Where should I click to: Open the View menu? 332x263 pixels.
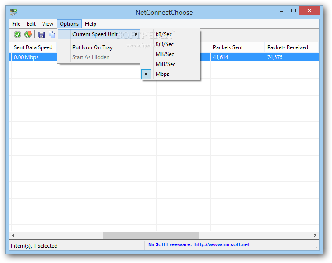click(x=47, y=24)
